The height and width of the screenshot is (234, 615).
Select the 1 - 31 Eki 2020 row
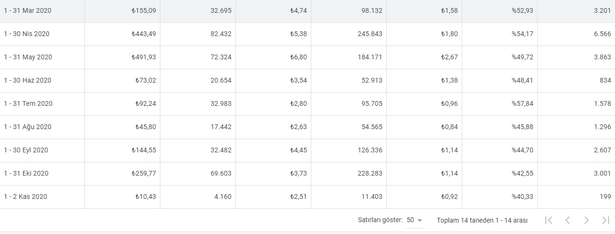coord(26,173)
